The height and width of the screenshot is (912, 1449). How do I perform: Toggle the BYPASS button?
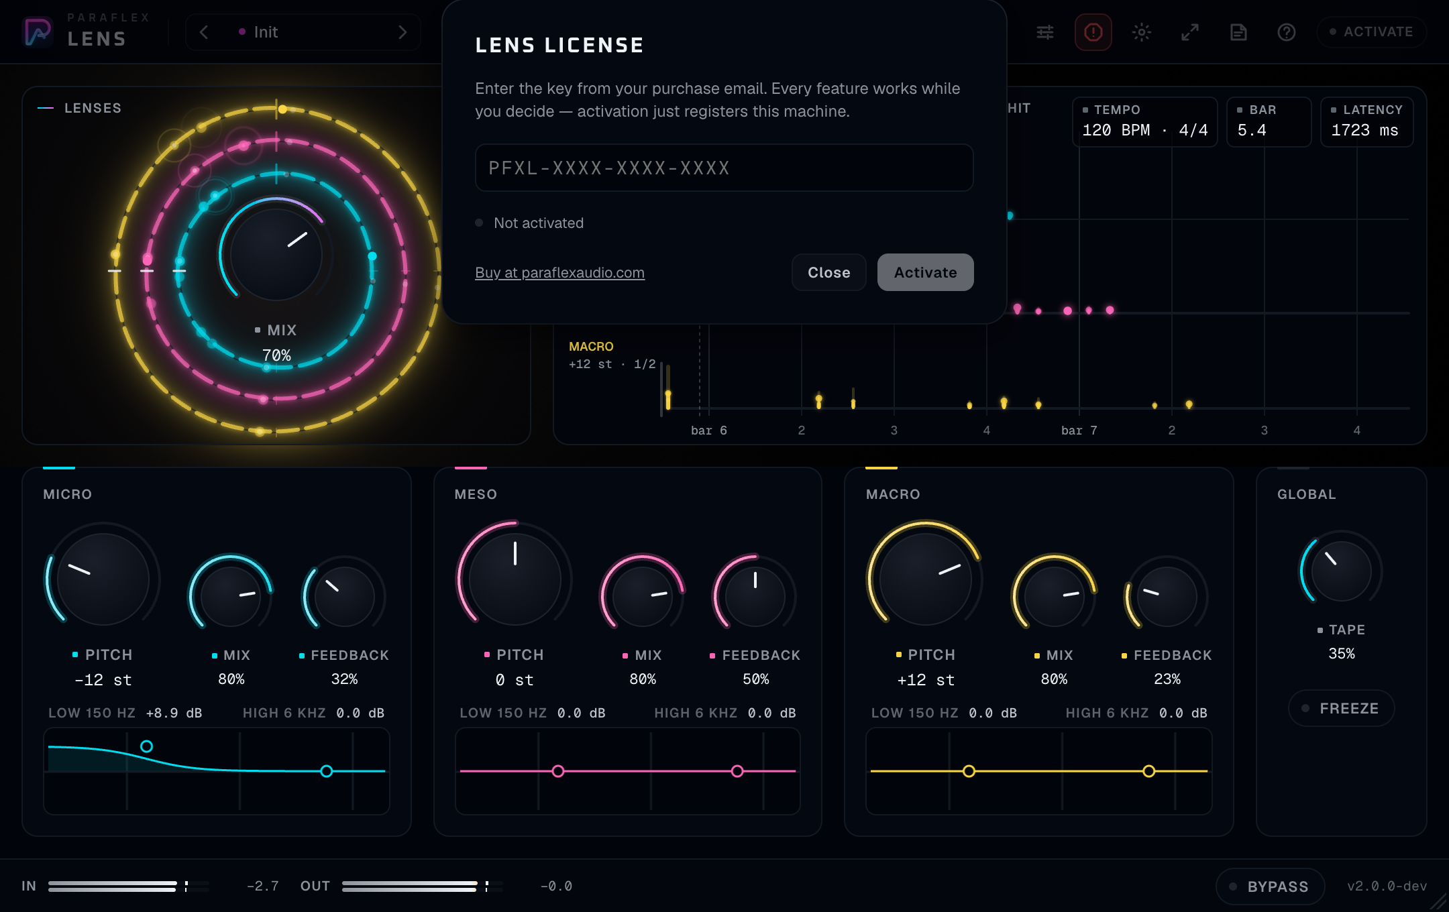[x=1270, y=887]
